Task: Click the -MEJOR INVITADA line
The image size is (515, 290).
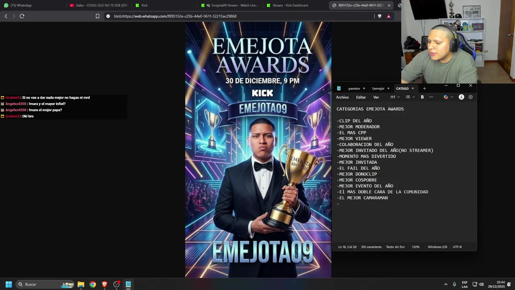Action: (x=357, y=162)
